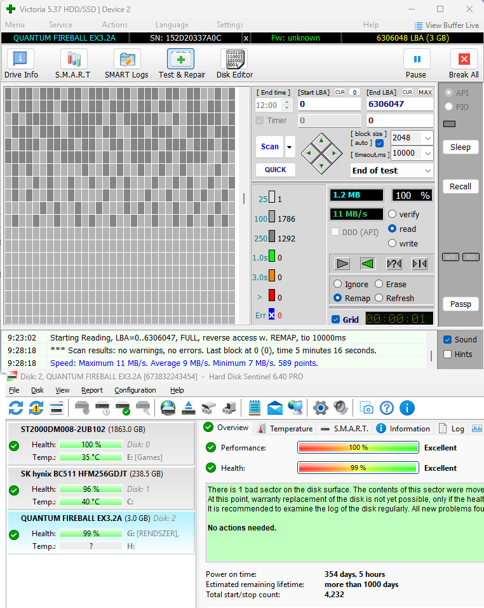Image resolution: width=484 pixels, height=608 pixels.
Task: Click the green reverse scan direction button
Action: pyautogui.click(x=367, y=264)
